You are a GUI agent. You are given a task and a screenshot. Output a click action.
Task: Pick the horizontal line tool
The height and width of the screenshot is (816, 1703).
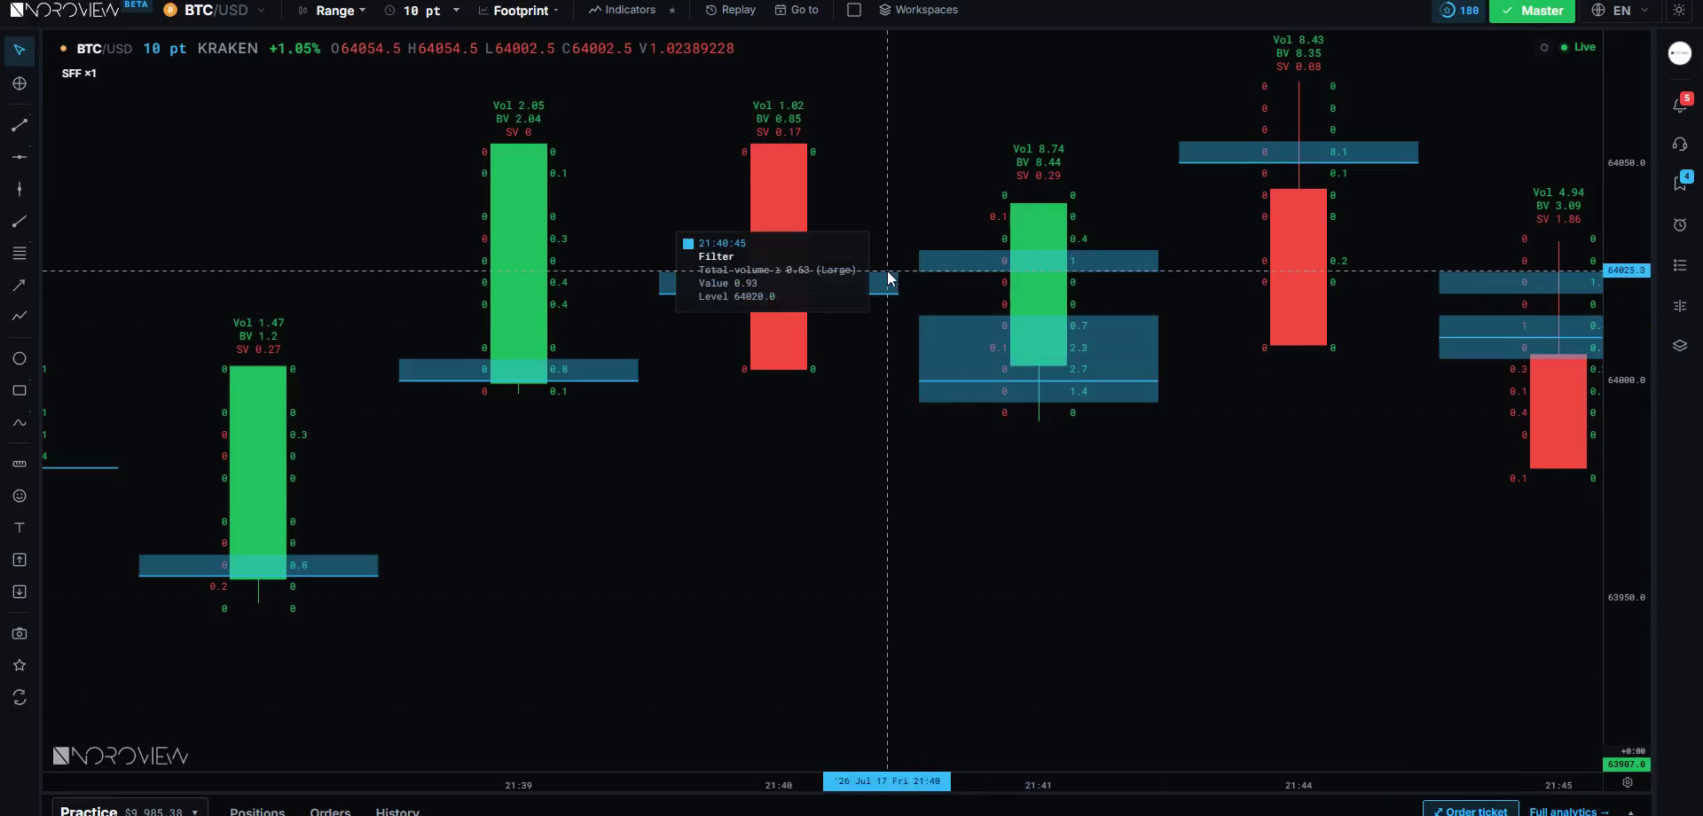click(20, 157)
